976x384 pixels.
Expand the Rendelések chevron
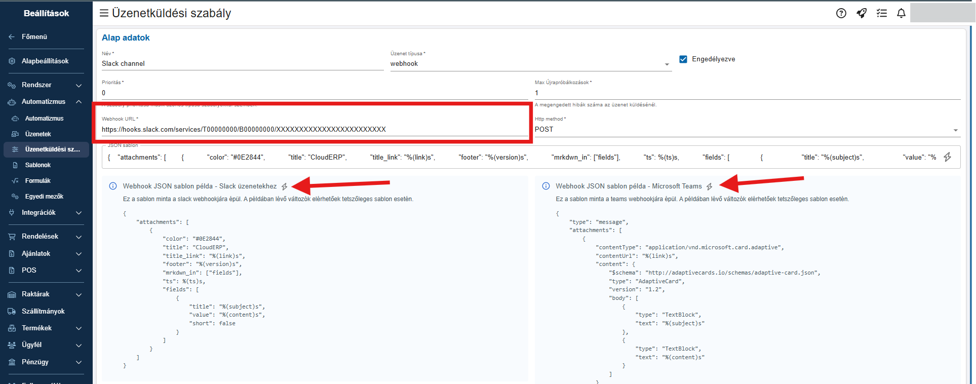pos(79,237)
